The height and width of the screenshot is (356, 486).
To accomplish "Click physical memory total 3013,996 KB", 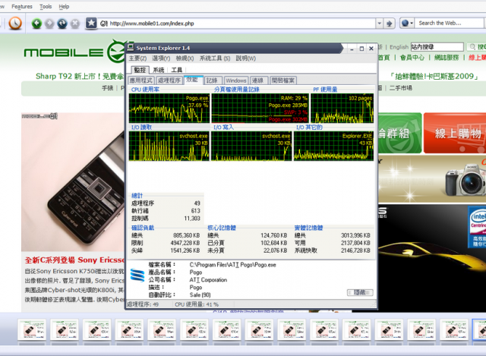I will pyautogui.click(x=356, y=235).
